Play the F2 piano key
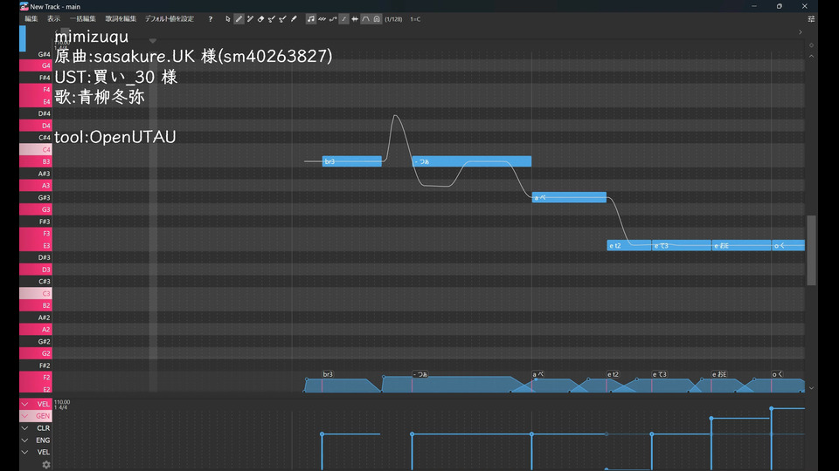The image size is (839, 471). pyautogui.click(x=35, y=378)
